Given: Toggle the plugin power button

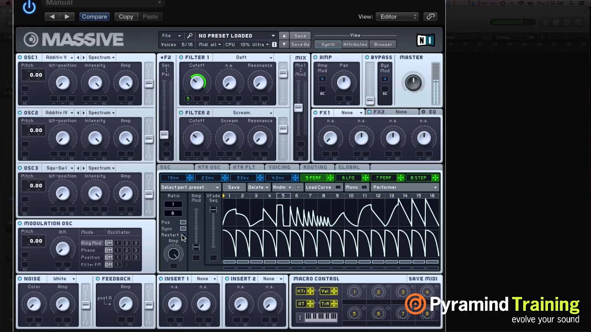Looking at the screenshot, I should [x=29, y=7].
